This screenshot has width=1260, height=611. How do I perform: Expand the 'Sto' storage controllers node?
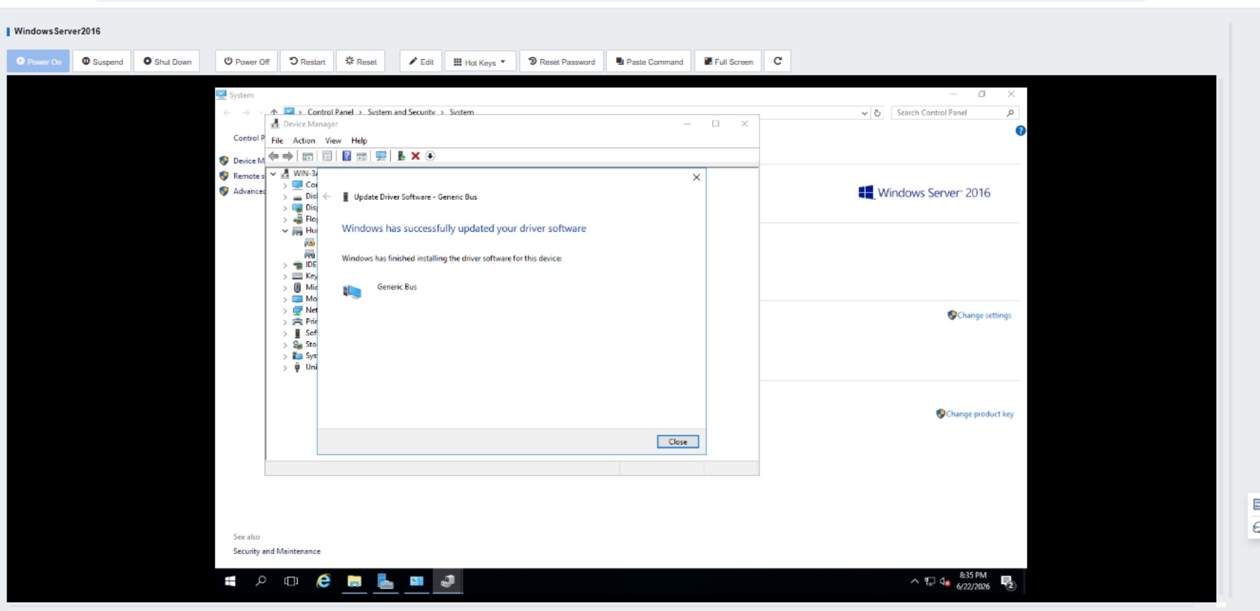pyautogui.click(x=285, y=345)
